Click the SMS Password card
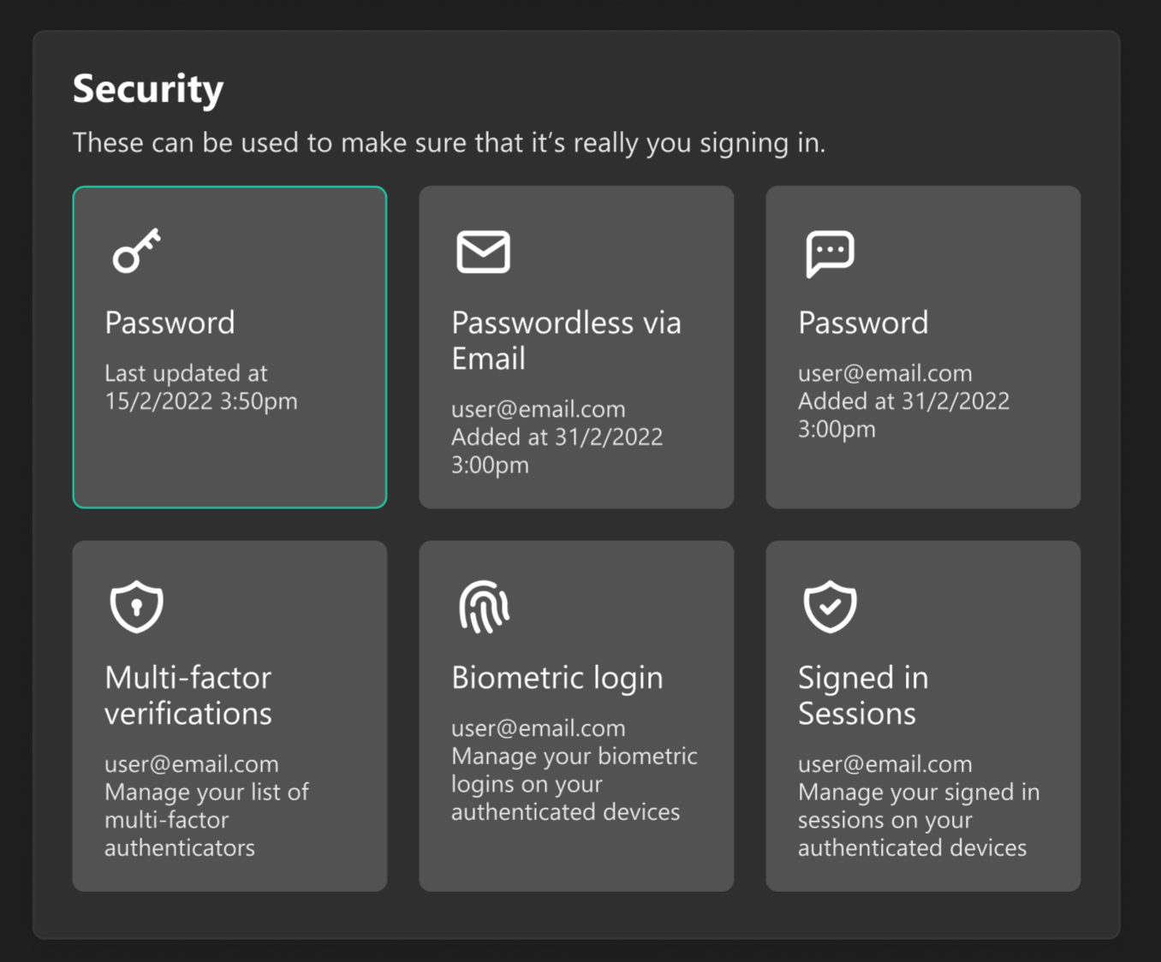The image size is (1161, 962). tap(922, 347)
